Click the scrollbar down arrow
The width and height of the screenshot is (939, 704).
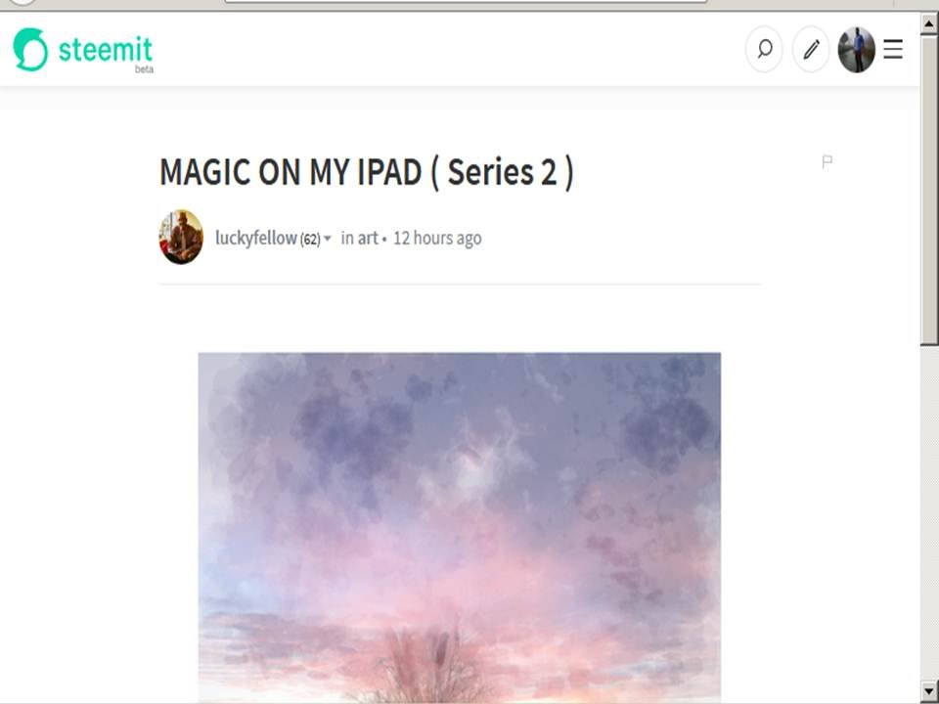pos(929,689)
